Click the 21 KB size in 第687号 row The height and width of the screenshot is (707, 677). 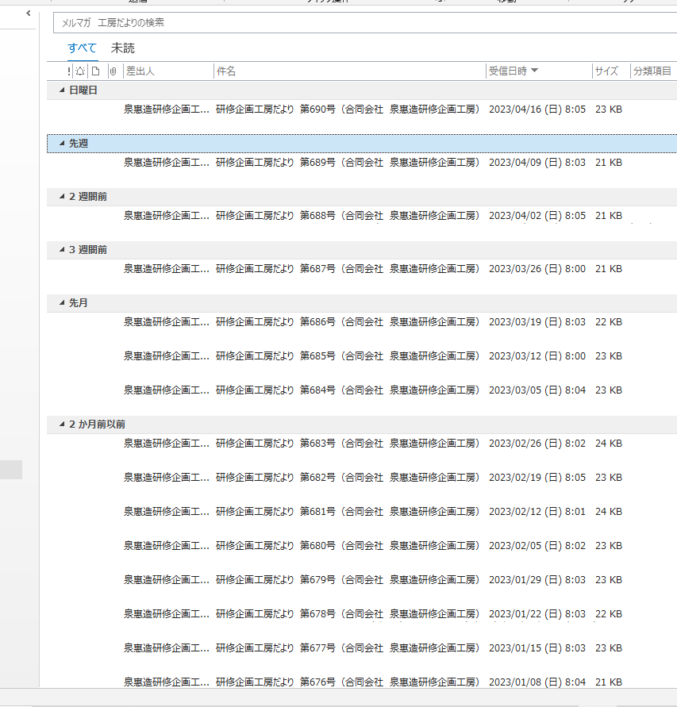pyautogui.click(x=609, y=269)
